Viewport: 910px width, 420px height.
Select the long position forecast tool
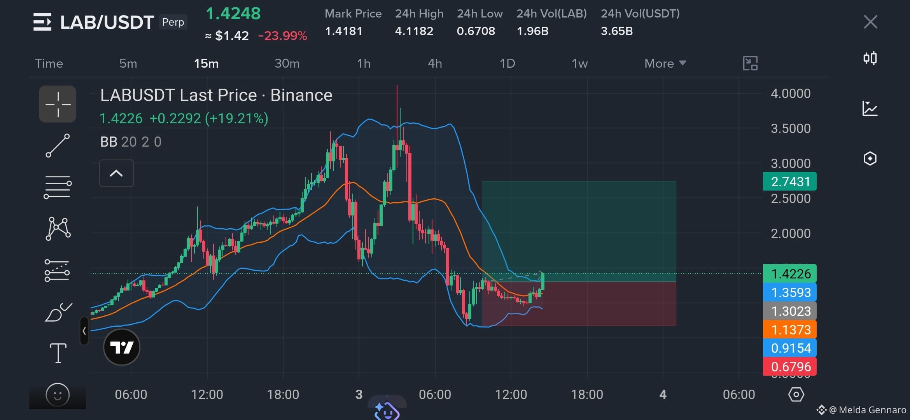point(57,270)
